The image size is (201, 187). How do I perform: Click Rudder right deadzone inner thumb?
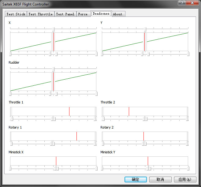point(56,93)
